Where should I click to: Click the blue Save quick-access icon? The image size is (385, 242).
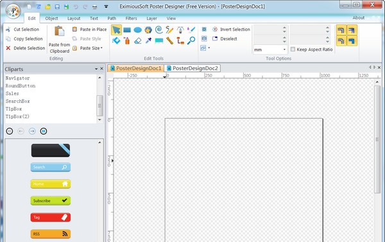pos(57,7)
